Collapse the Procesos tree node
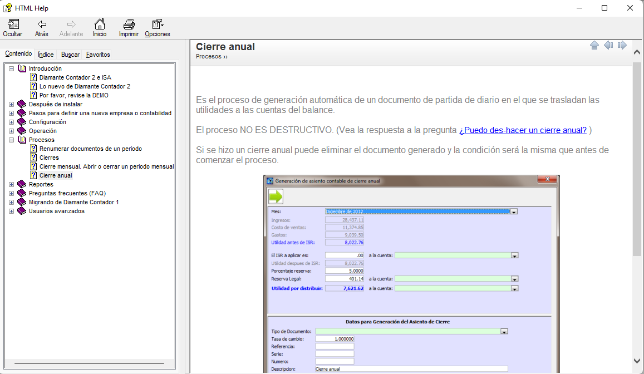Viewport: 644px width, 374px height. (x=12, y=140)
